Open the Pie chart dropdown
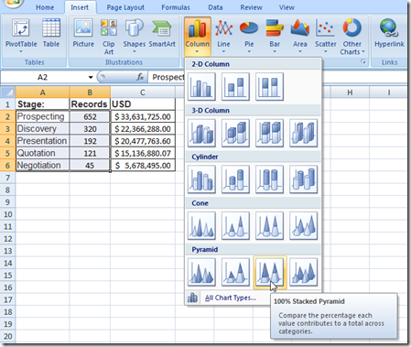This screenshot has height=347, width=411. tap(249, 36)
